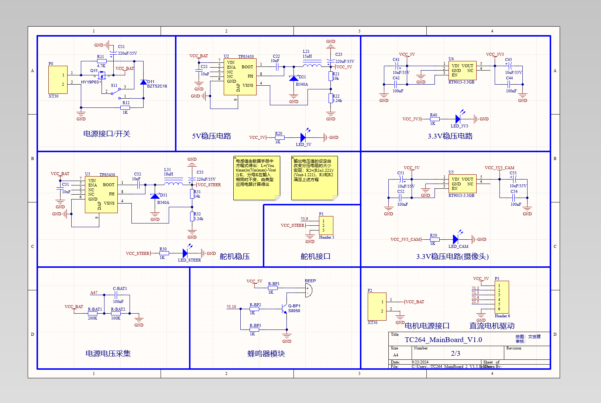Click the C-BAT1 100nF capacitor symbol
The height and width of the screenshot is (403, 601).
pos(116,295)
